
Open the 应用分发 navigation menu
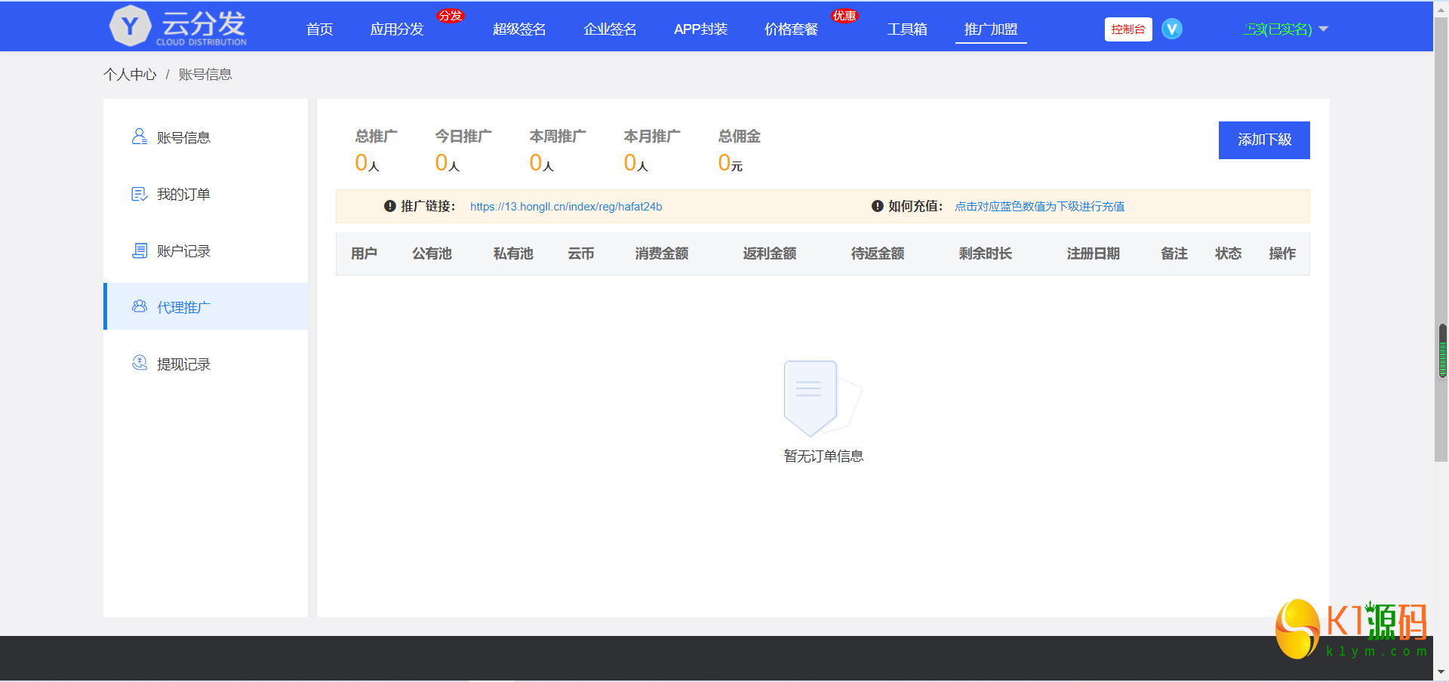click(397, 29)
